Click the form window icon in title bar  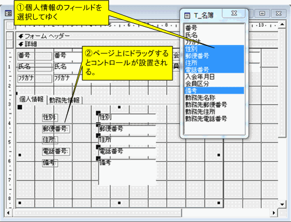8,13
